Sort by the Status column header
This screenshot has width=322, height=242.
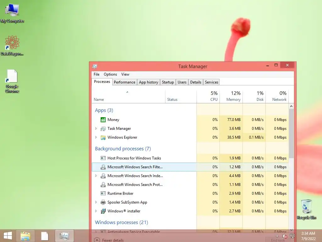(181, 96)
